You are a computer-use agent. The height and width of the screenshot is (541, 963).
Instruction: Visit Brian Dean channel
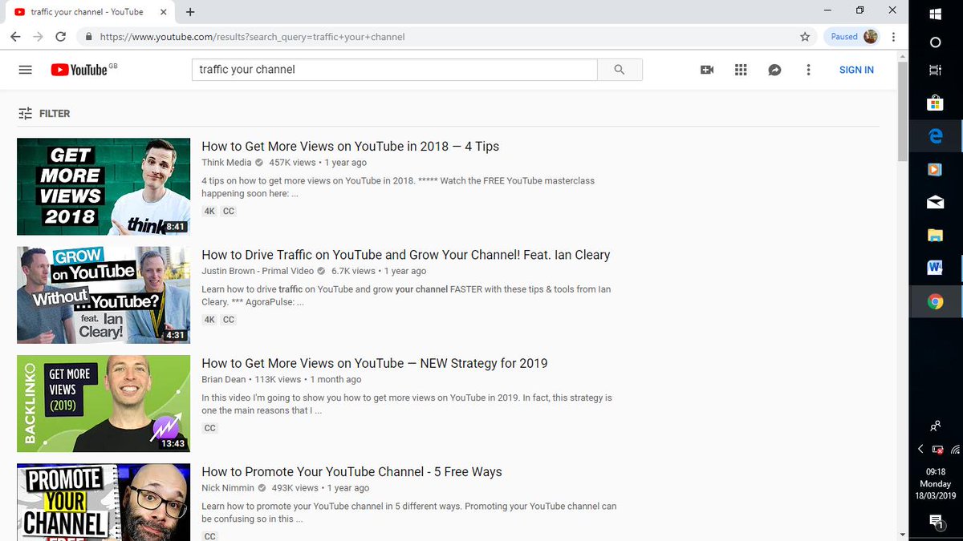coord(224,379)
